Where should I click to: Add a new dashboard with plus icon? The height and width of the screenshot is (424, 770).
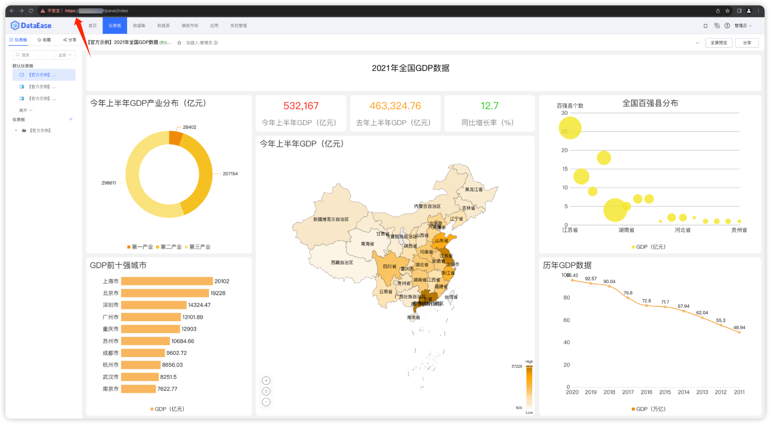click(71, 119)
